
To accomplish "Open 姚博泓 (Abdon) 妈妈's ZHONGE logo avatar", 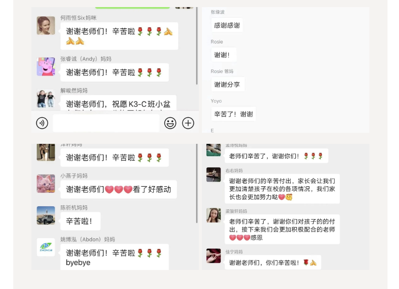I will (x=46, y=247).
